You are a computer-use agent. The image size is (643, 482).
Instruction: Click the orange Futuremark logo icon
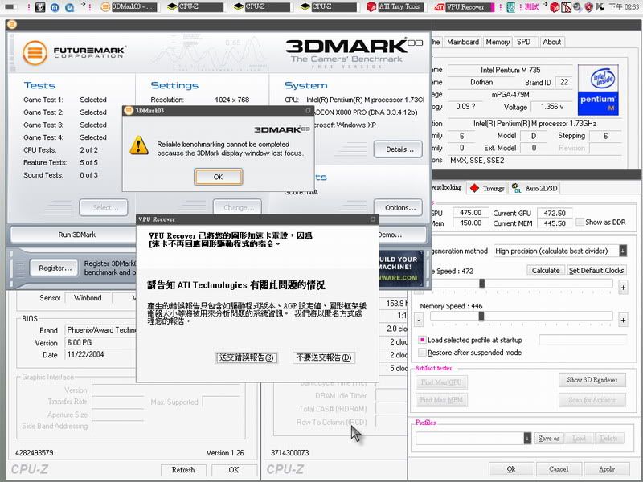coord(35,52)
